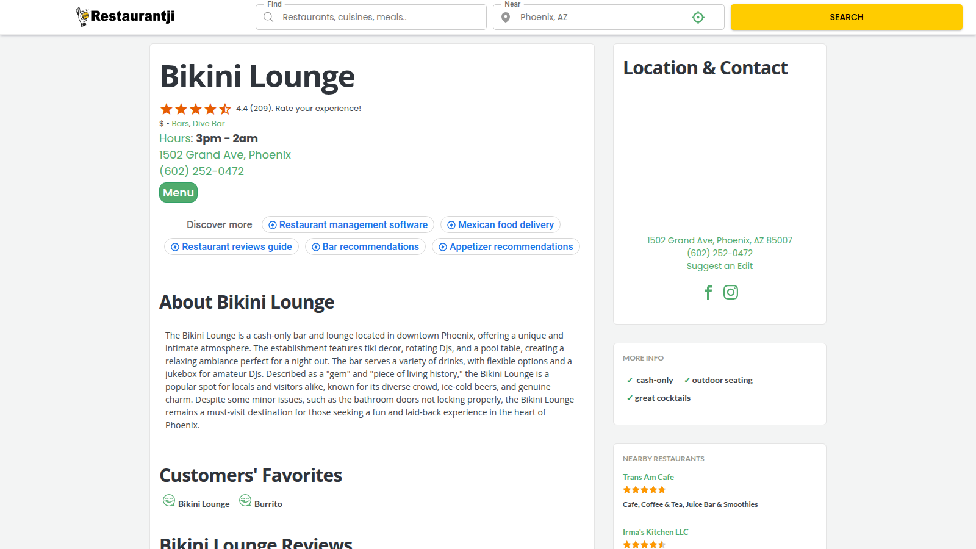Click the Restaurantji logo

point(125,16)
